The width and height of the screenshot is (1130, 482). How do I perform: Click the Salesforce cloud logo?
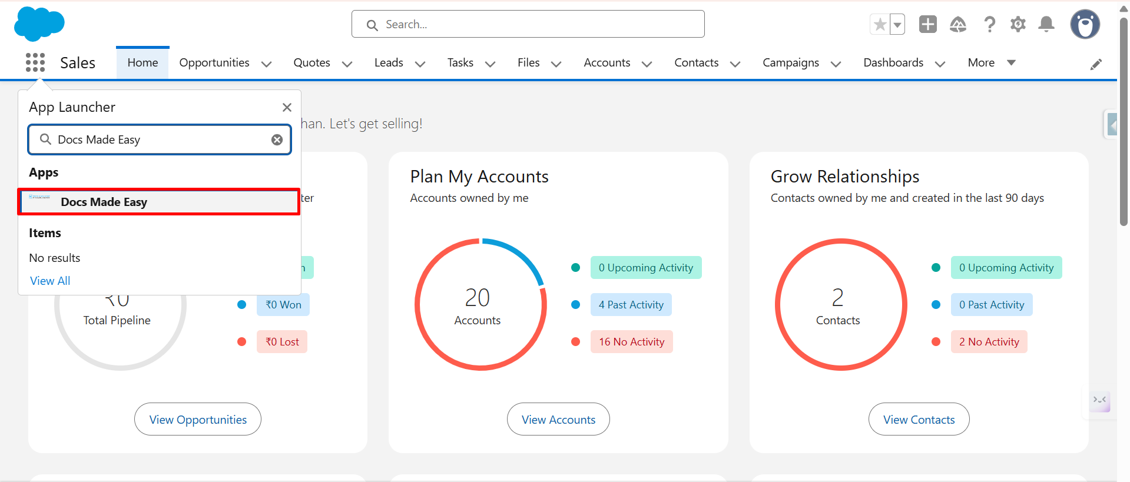pos(39,24)
